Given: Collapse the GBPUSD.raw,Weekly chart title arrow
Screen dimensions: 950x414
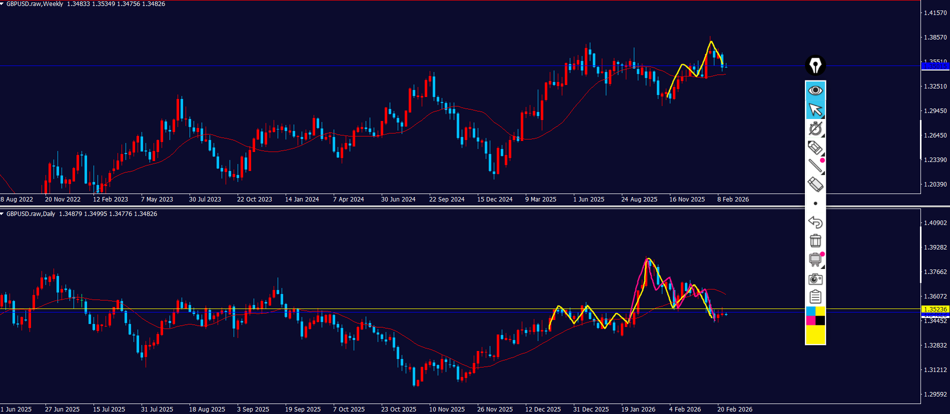Looking at the screenshot, I should pos(3,4).
